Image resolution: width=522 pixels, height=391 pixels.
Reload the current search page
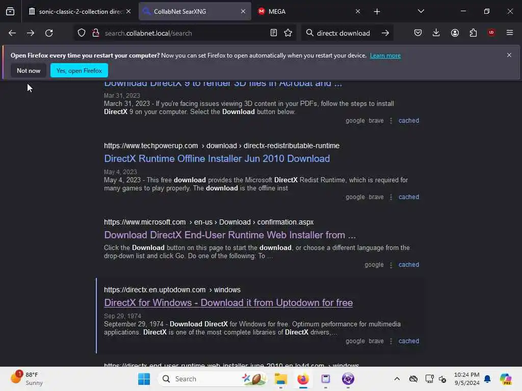pyautogui.click(x=49, y=33)
